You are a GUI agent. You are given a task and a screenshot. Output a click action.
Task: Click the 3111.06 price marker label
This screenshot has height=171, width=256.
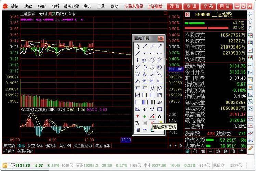(175, 69)
